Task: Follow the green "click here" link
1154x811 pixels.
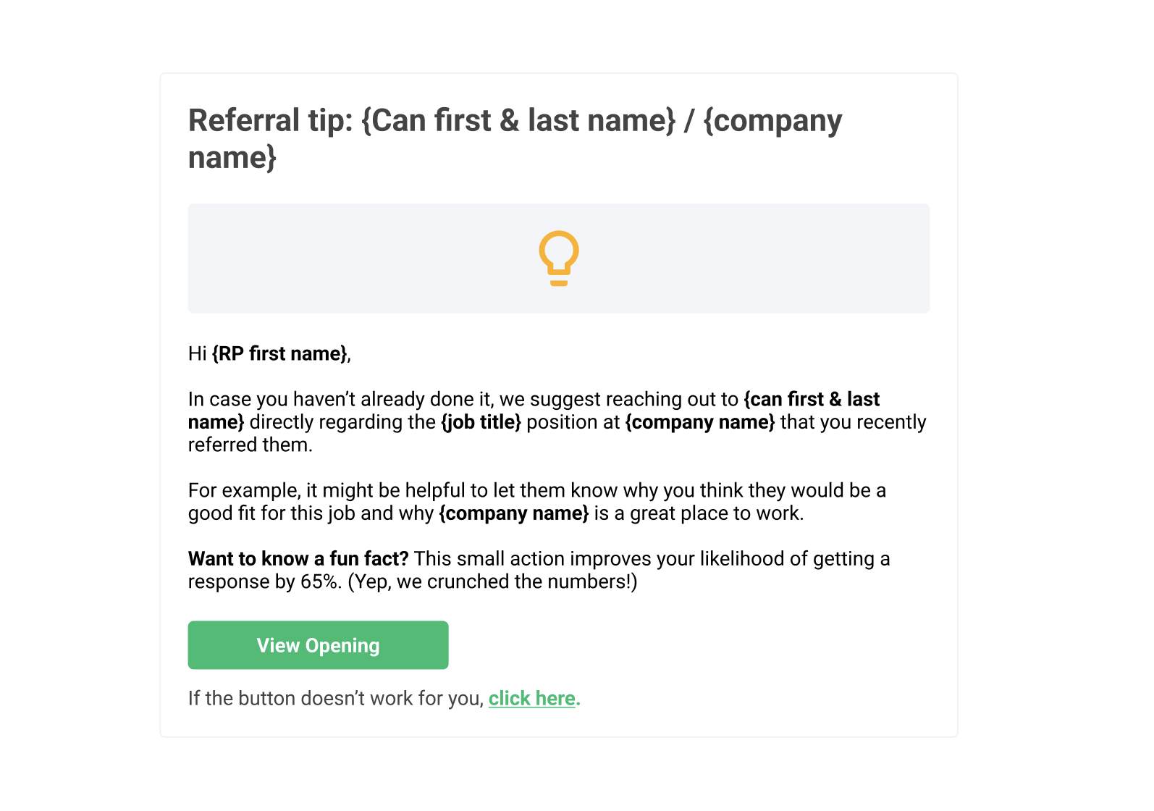Action: point(532,698)
